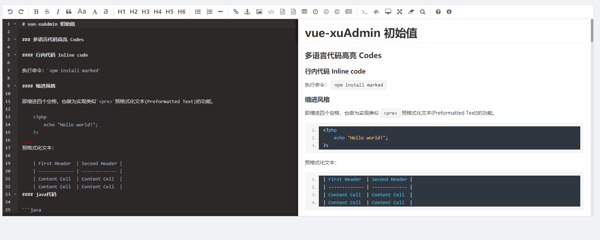The width and height of the screenshot is (600, 240).
Task: Click '#### java代码' line in editor
Action: (39, 194)
